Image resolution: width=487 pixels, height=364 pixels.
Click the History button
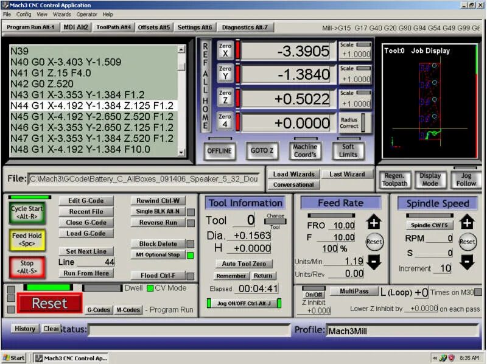pyautogui.click(x=25, y=329)
